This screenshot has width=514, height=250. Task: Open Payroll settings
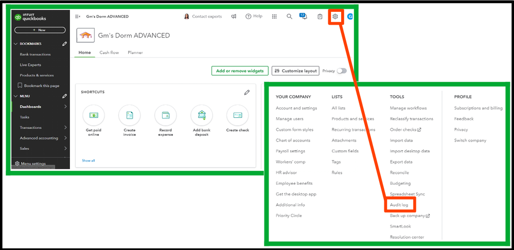(x=290, y=151)
